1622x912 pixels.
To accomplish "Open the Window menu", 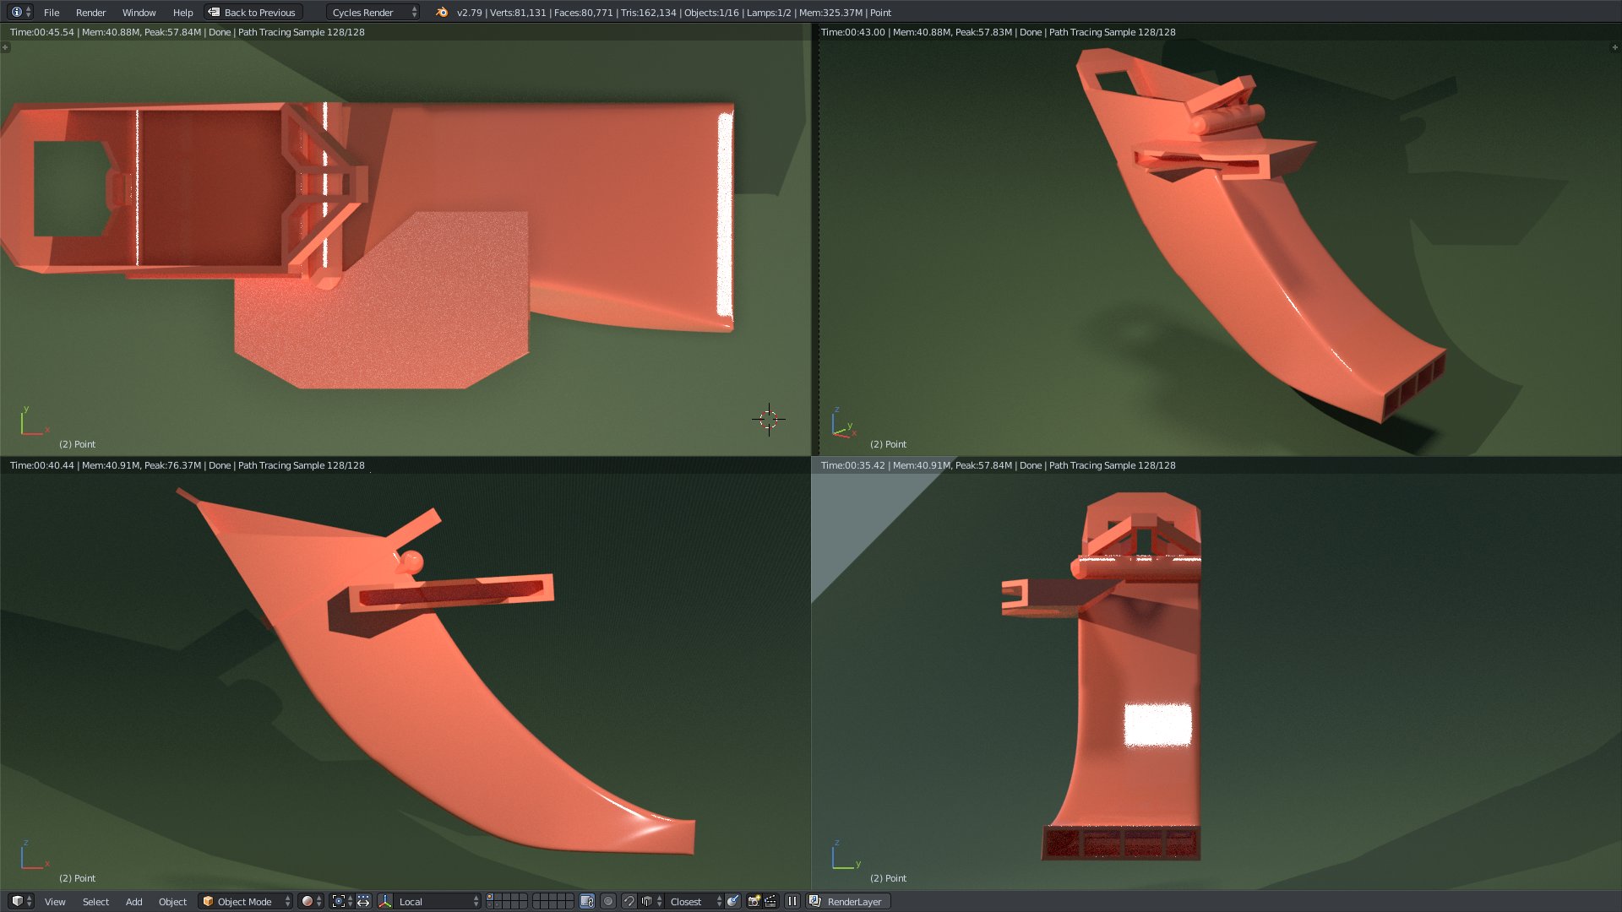I will tap(139, 13).
